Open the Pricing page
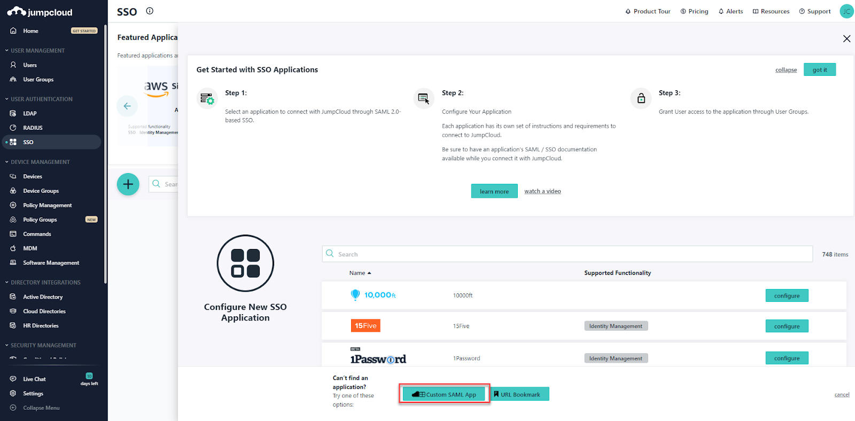Image resolution: width=855 pixels, height=421 pixels. (x=694, y=11)
